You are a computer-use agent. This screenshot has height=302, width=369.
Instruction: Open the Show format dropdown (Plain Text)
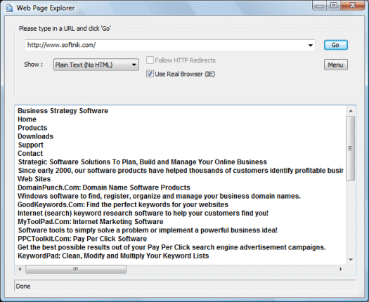96,65
